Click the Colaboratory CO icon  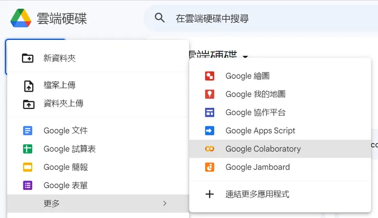coord(209,149)
